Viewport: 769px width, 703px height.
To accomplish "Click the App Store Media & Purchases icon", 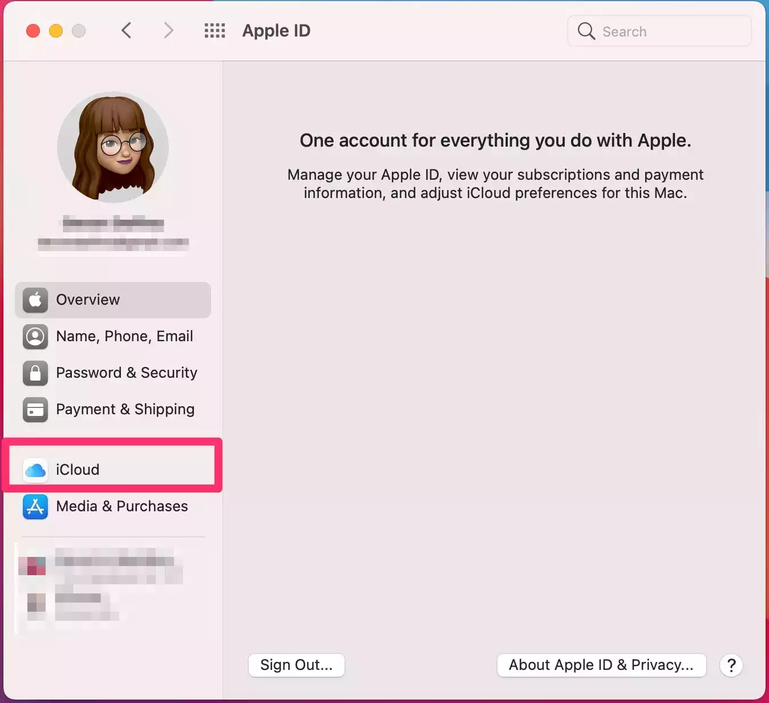I will point(35,507).
